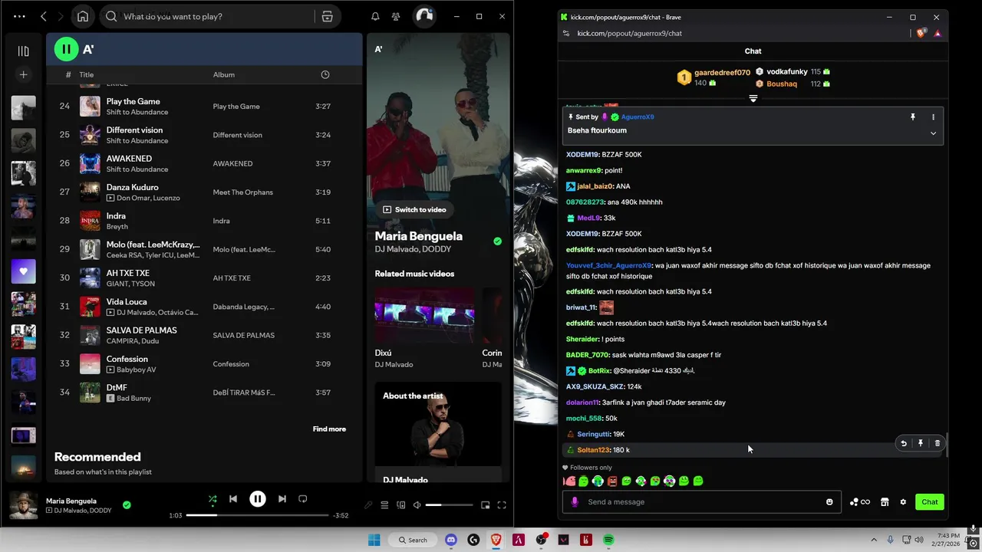
Task: Adjust the Spotify volume slider
Action: click(x=449, y=505)
